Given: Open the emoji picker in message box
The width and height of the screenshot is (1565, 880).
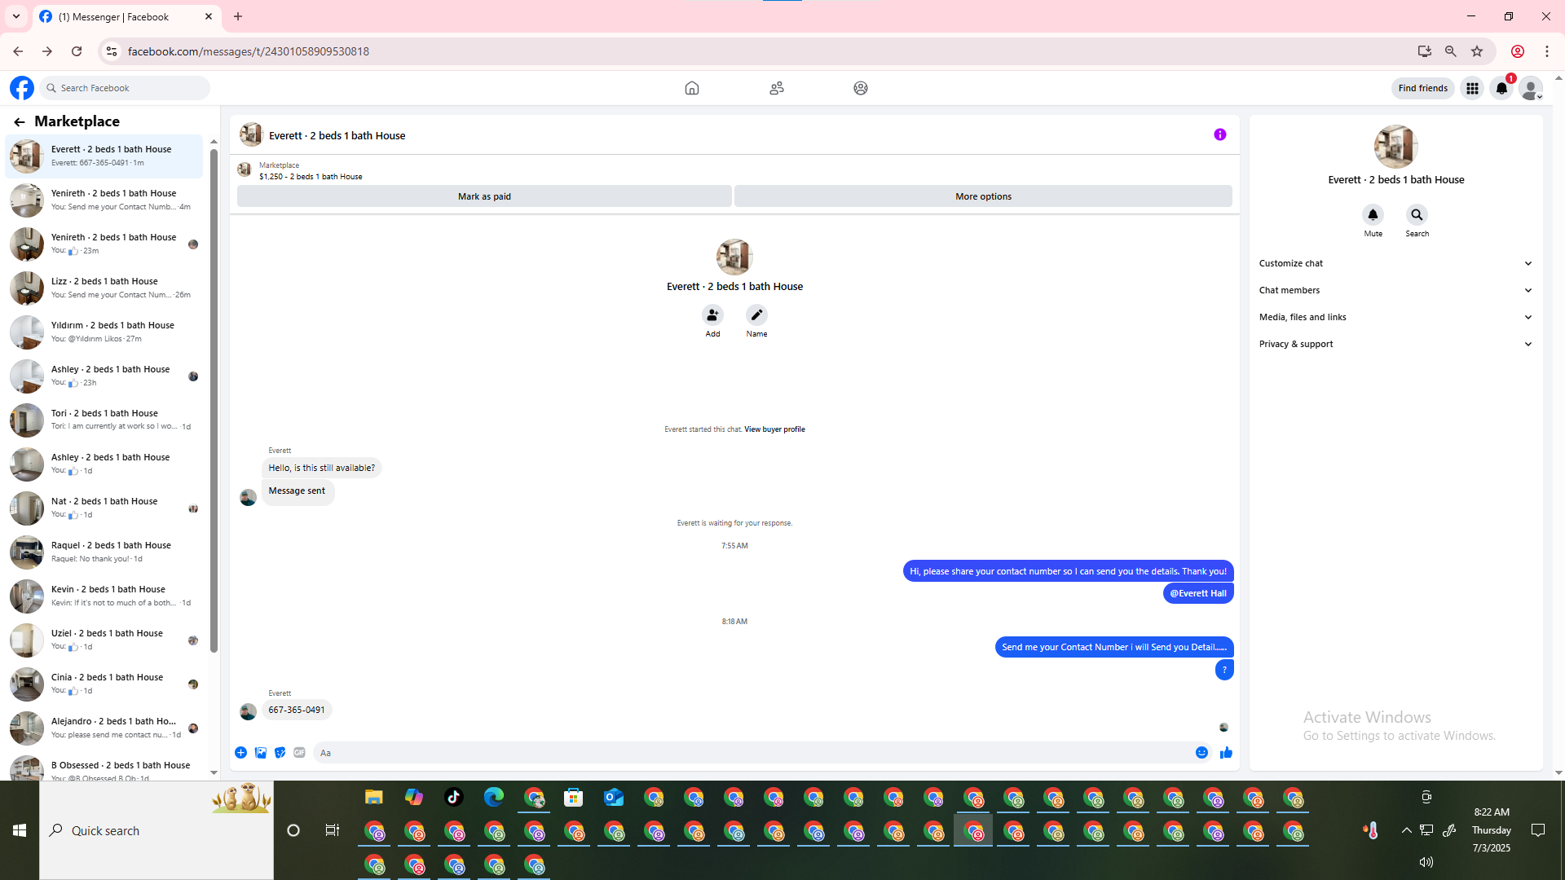Looking at the screenshot, I should (x=1201, y=753).
